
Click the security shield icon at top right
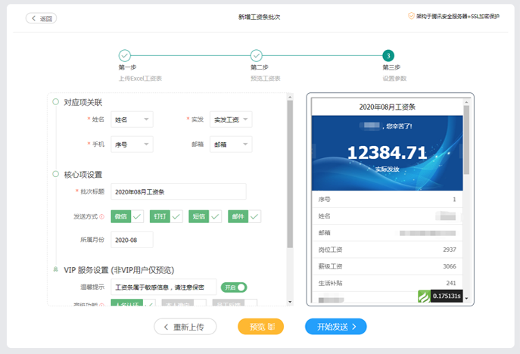click(x=411, y=15)
